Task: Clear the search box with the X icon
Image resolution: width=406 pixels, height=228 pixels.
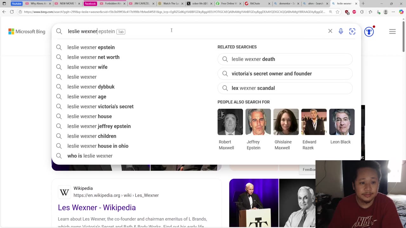Action: [x=330, y=31]
